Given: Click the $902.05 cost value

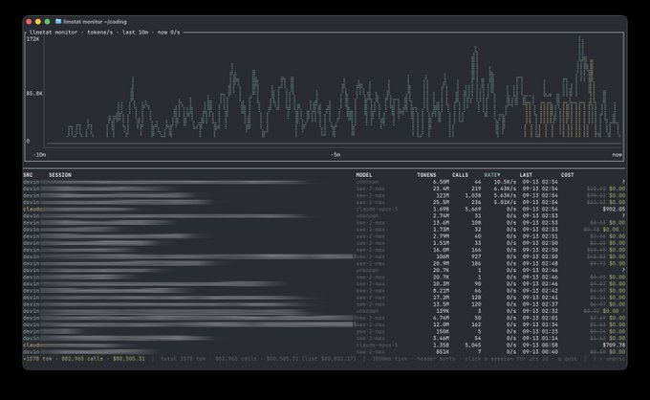Looking at the screenshot, I should 614,210.
